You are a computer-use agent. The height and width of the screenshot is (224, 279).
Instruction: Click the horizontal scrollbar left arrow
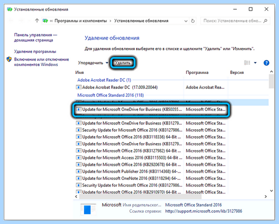[77, 197]
